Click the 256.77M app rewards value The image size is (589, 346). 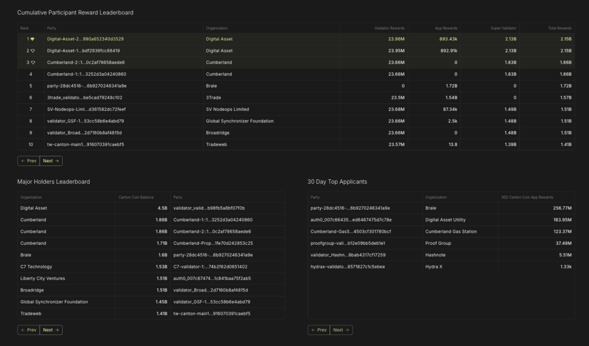click(x=563, y=208)
